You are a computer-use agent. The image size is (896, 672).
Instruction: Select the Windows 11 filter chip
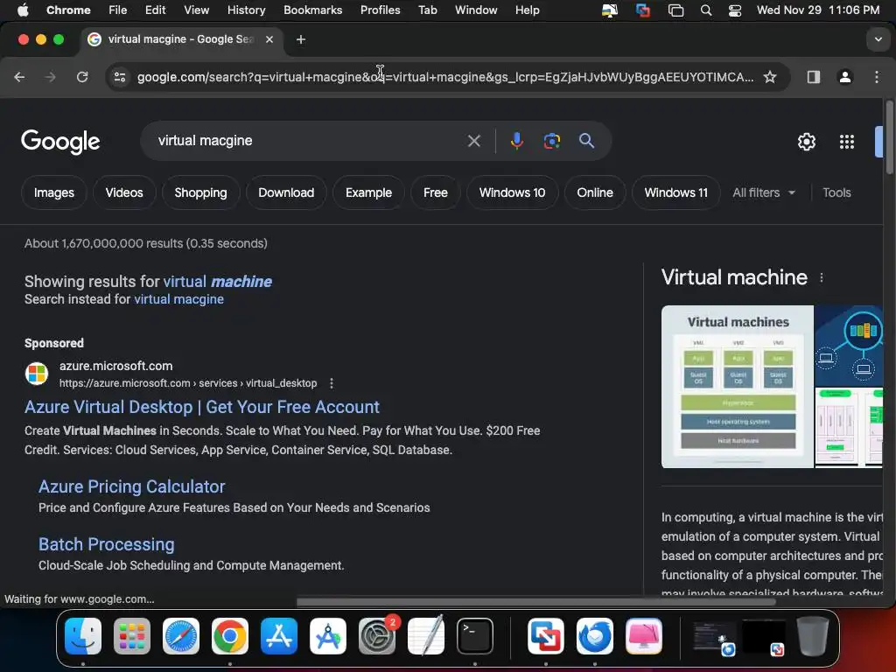point(675,192)
